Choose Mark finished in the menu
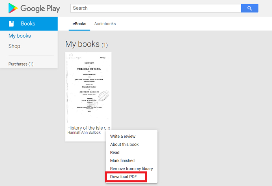This screenshot has width=272, height=186. point(122,160)
